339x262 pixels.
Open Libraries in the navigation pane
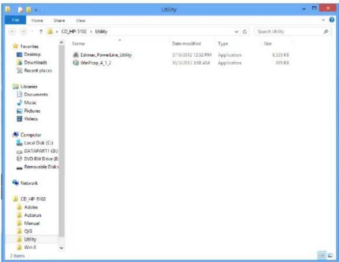[x=29, y=86]
